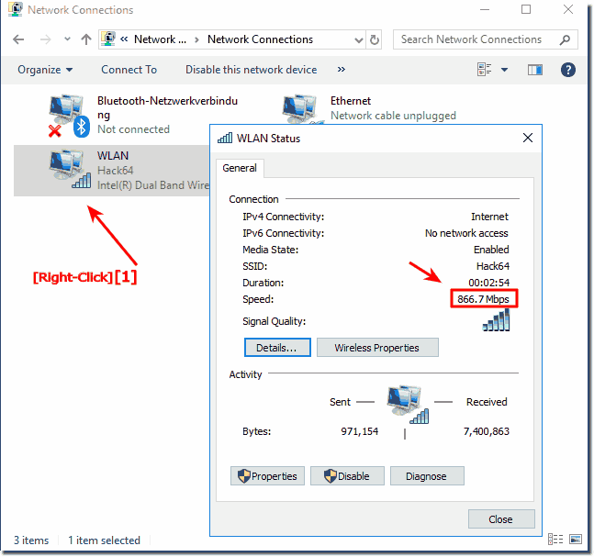This screenshot has width=594, height=557.
Task: Click the 866.7 Mbps speed value
Action: point(484,299)
